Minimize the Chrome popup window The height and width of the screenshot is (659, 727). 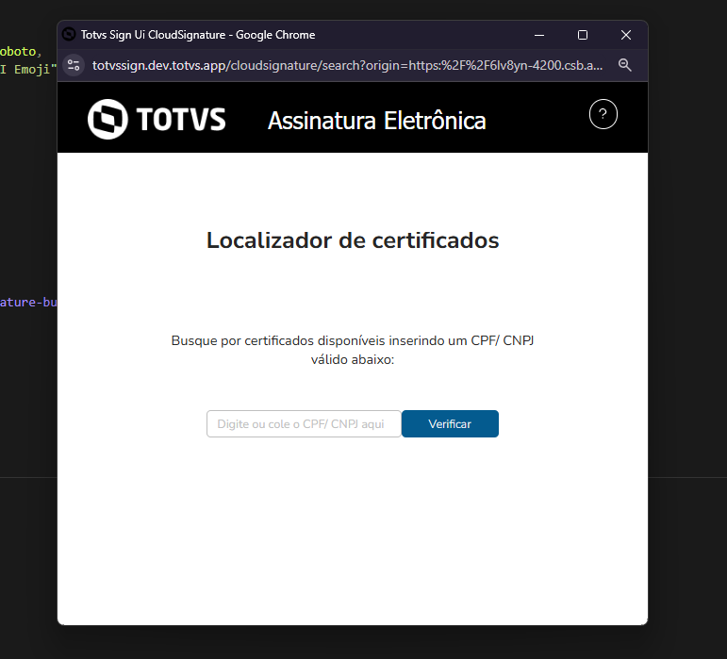pos(539,35)
